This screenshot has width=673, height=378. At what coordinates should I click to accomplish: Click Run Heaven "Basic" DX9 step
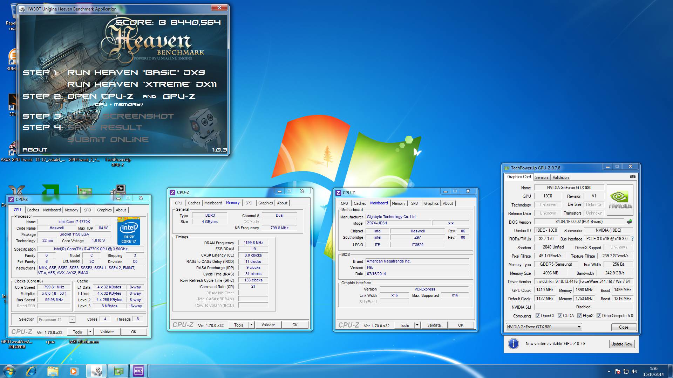click(x=136, y=73)
